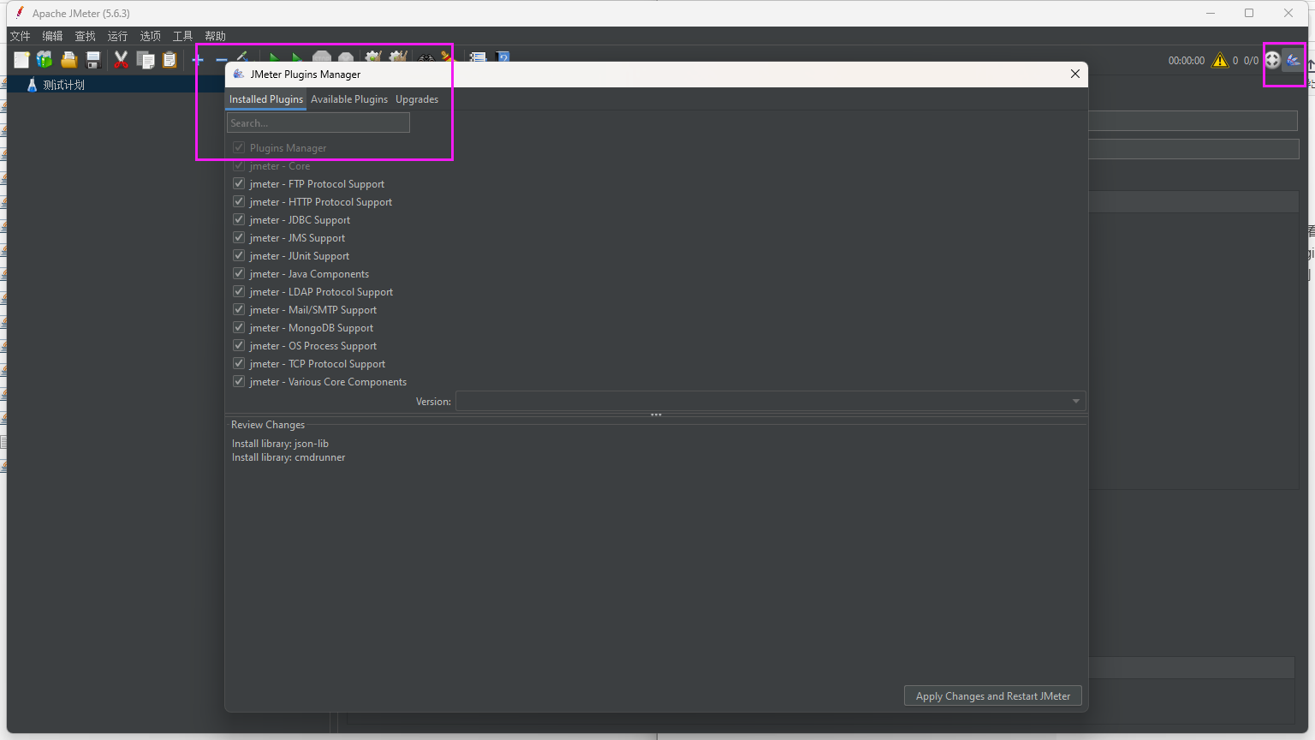The height and width of the screenshot is (740, 1315).
Task: Switch to the Installed Plugins tab
Action: coord(266,99)
